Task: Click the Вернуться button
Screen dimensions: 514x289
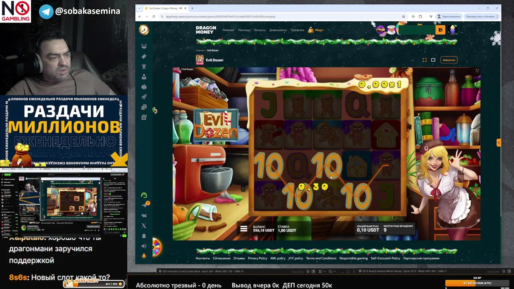Action: click(x=449, y=60)
